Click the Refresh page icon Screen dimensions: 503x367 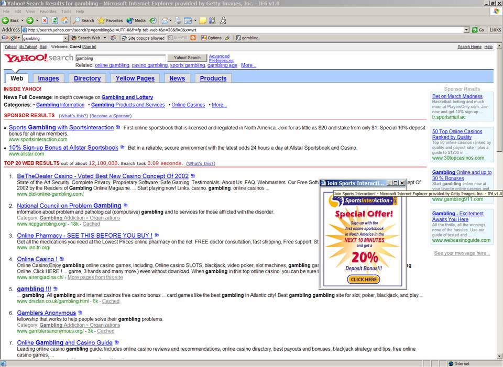pos(54,20)
